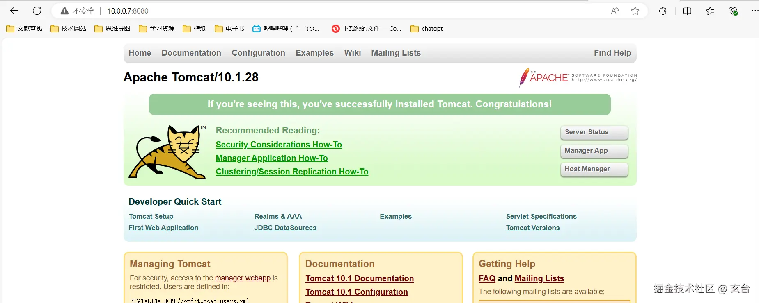Open the JDBC DataSources link
759x303 pixels.
pos(285,228)
